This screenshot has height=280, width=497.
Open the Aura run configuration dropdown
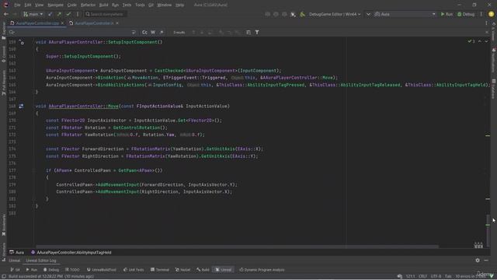coord(405,14)
